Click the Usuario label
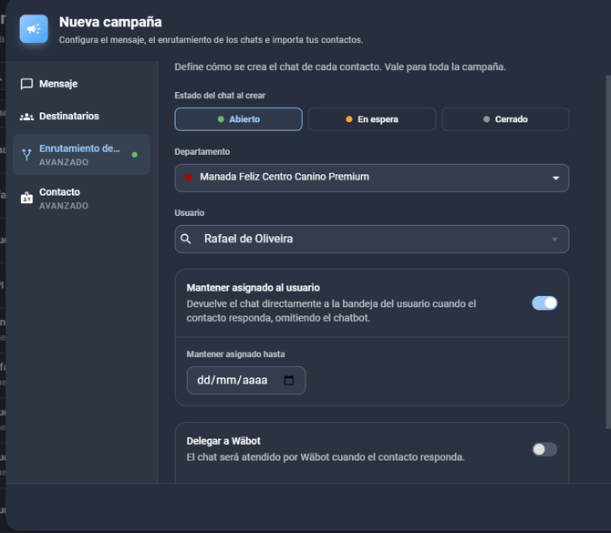The width and height of the screenshot is (611, 533). pos(190,213)
